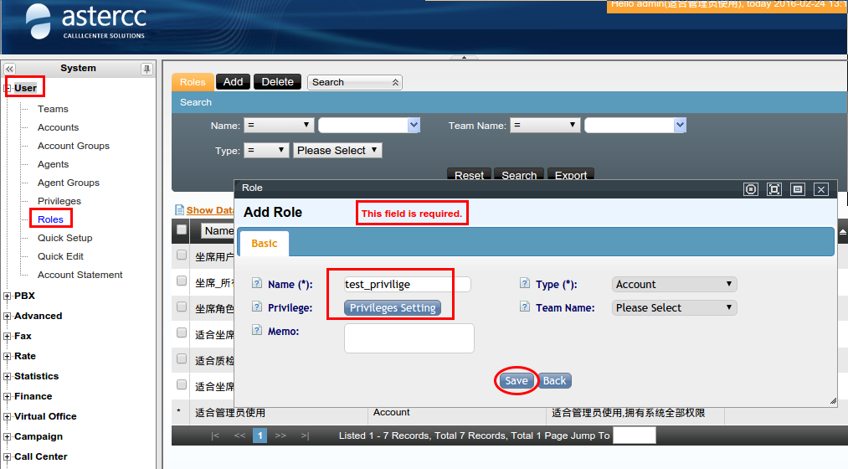The image size is (848, 469).
Task: Click the help icon beside Type field
Action: click(525, 284)
